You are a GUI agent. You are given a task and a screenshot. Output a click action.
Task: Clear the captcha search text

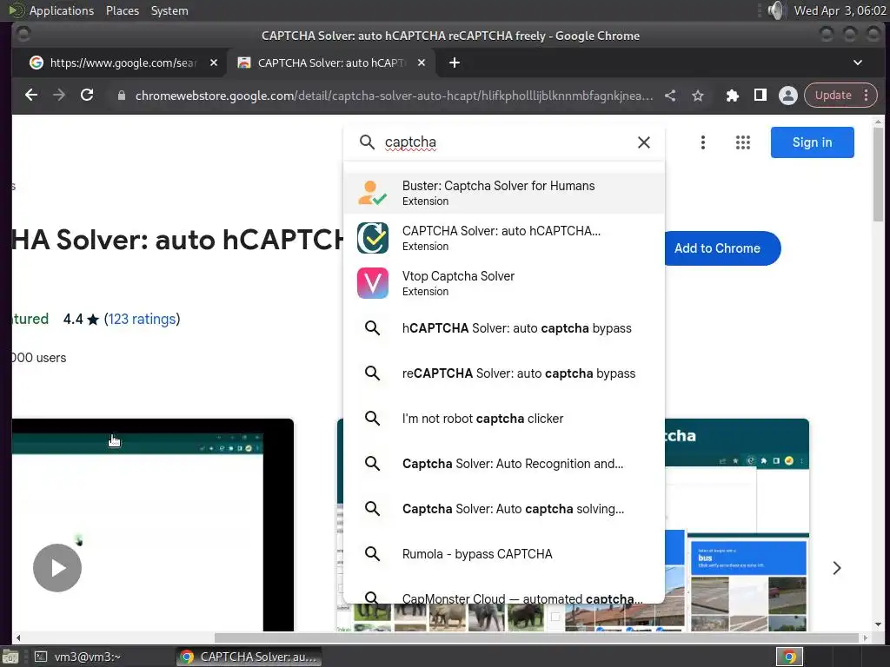tap(644, 142)
